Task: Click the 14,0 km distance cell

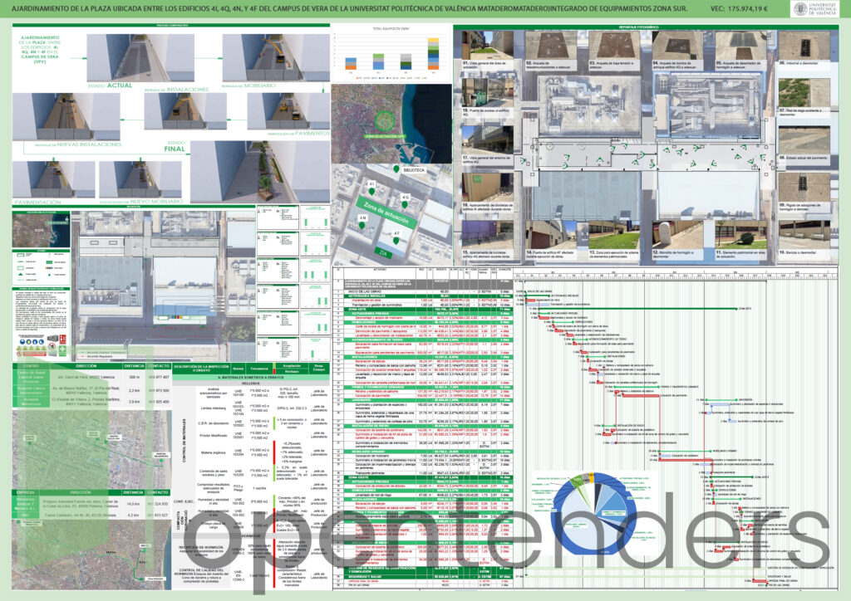Action: tap(133, 504)
